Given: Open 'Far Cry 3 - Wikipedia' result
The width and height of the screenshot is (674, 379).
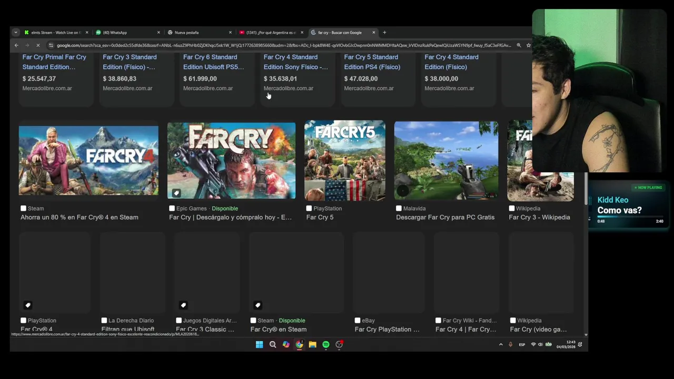Looking at the screenshot, I should pos(539,217).
